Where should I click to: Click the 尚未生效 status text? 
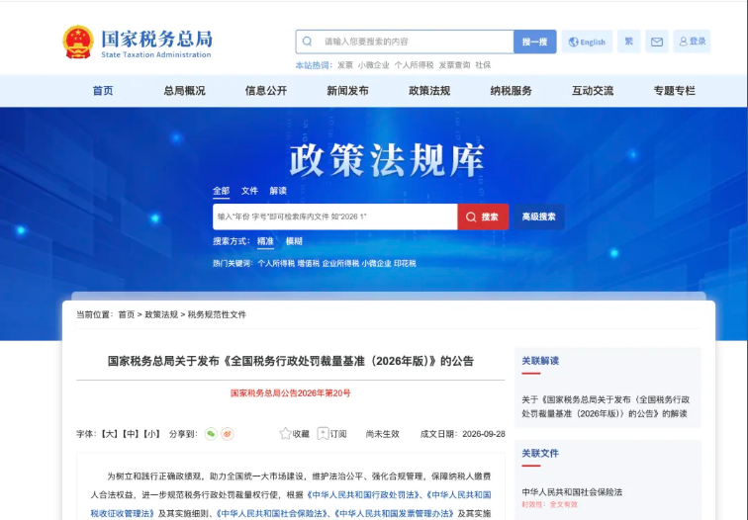382,434
